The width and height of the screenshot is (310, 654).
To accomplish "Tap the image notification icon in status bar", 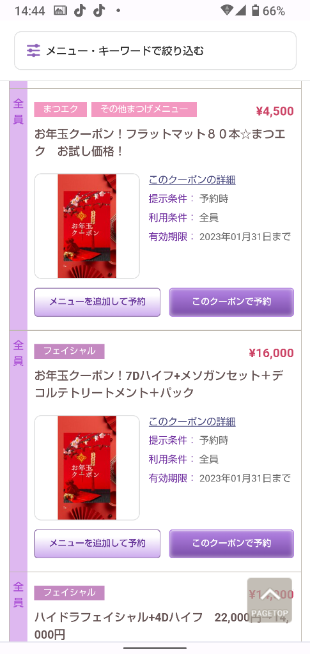I will click(61, 11).
